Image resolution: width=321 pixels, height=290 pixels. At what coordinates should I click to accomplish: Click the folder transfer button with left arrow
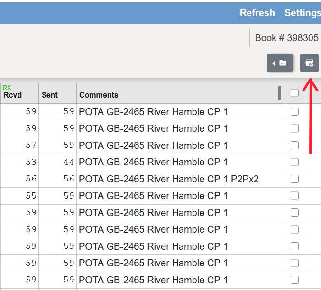pos(279,63)
